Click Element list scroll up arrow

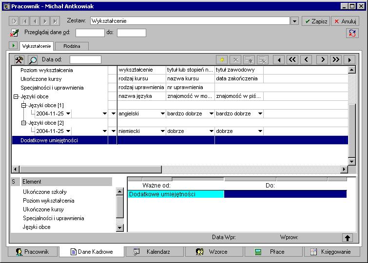[120, 191]
